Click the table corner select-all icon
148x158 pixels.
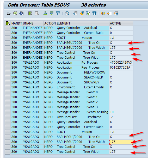tap(8, 23)
